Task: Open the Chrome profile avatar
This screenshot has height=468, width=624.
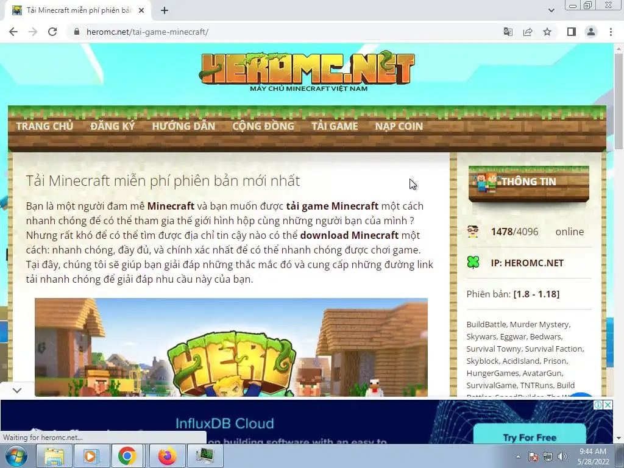Action: (x=591, y=32)
